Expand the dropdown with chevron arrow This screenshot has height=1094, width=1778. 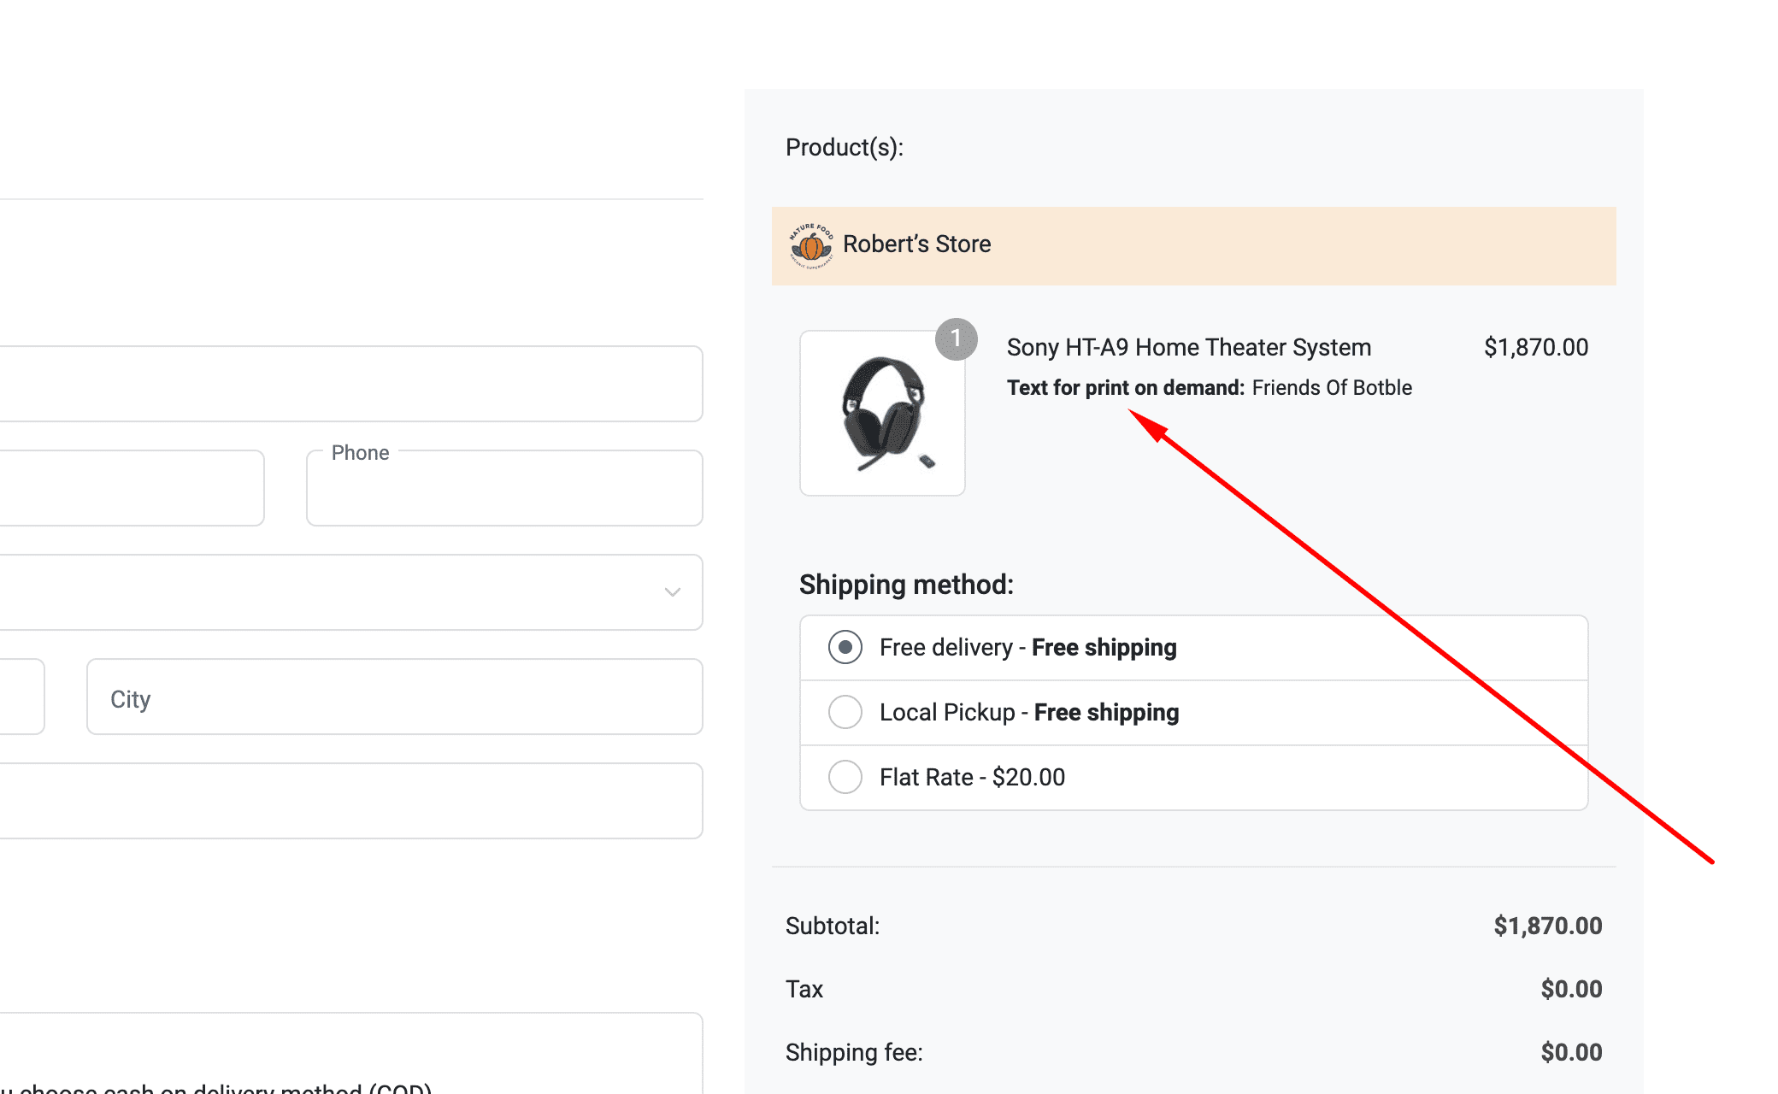click(x=672, y=592)
